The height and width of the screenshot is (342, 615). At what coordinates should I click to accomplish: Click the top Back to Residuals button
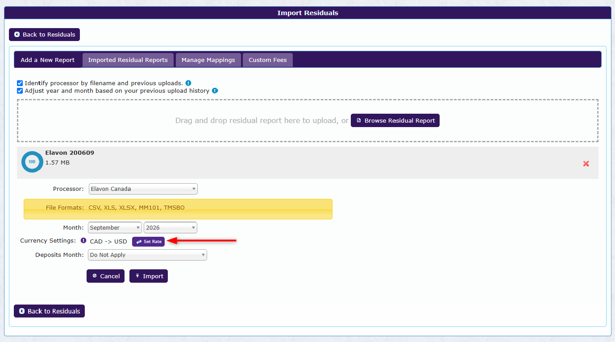click(x=44, y=34)
